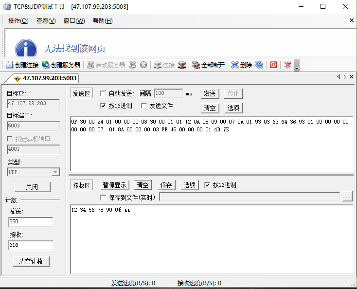Open the Window 窗口(W) menu
The height and width of the screenshot is (289, 357).
pos(74,21)
